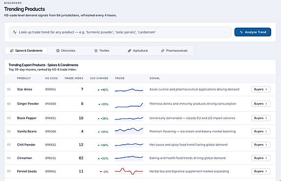Click the Agricultural tab leaf icon
The height and width of the screenshot is (181, 281).
pos(129,51)
